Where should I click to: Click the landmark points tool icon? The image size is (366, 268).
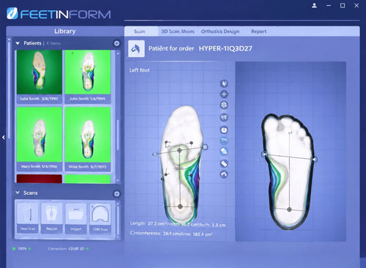(x=224, y=117)
